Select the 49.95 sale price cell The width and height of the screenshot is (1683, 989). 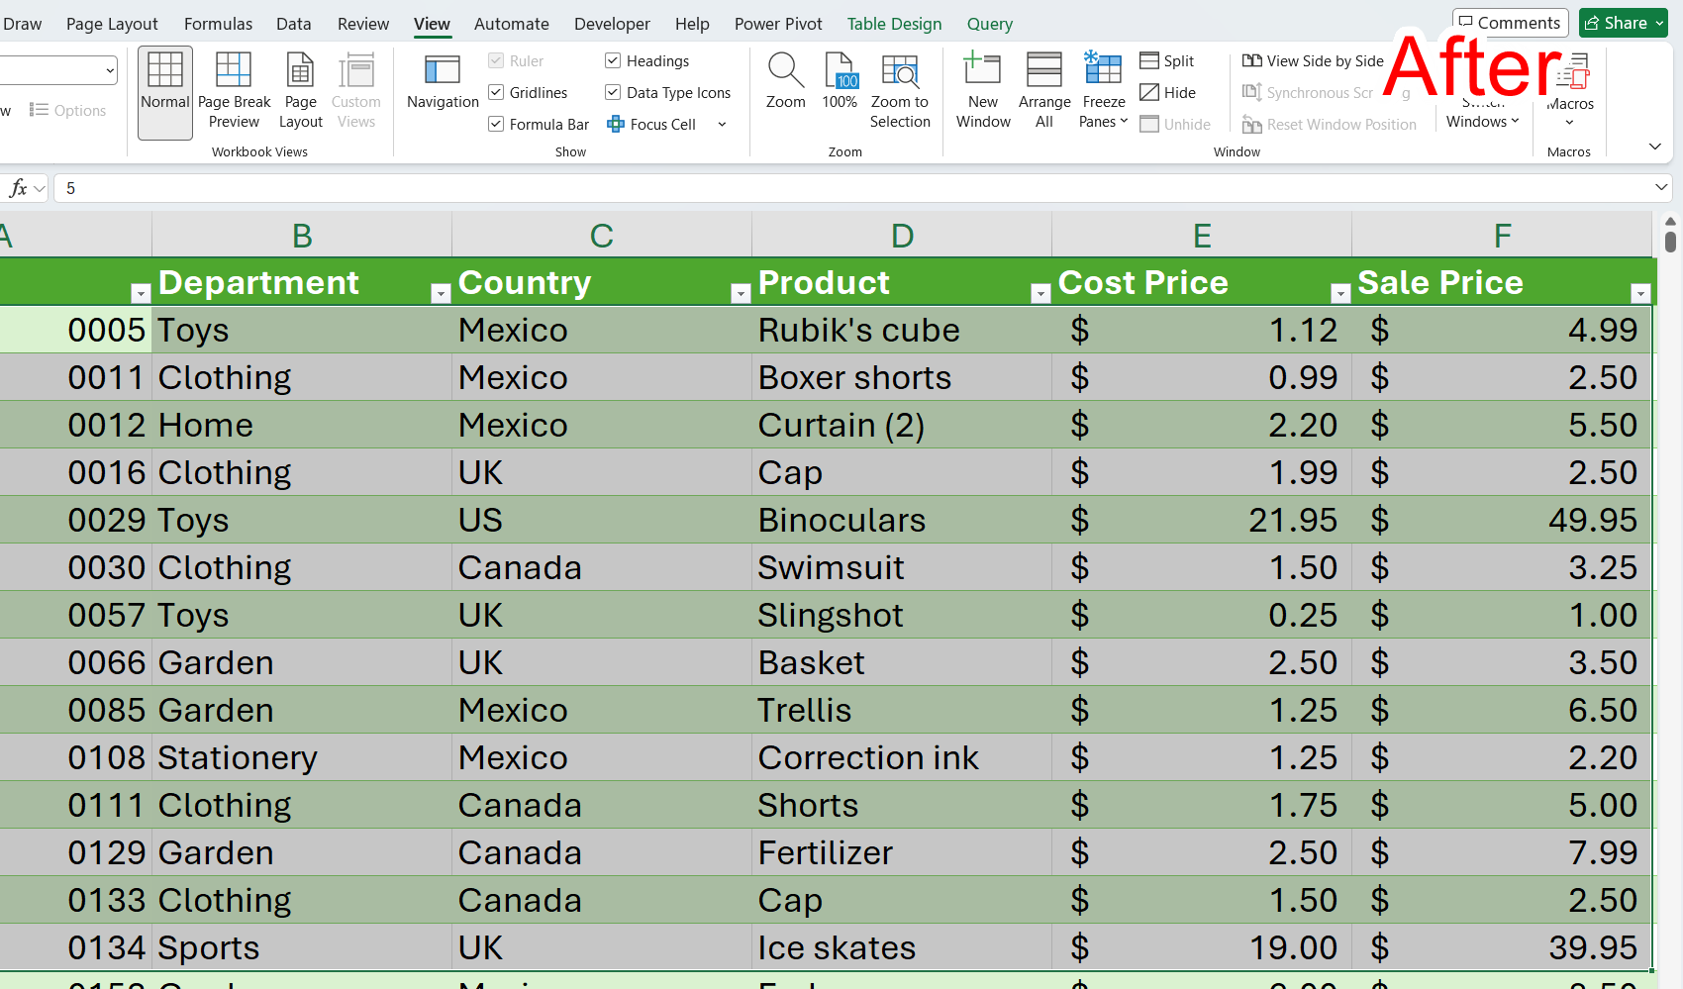point(1502,520)
